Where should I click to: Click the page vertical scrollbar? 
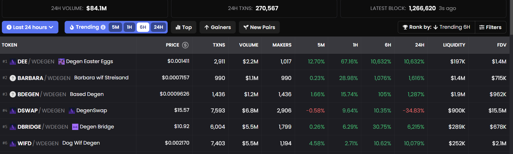(511, 17)
